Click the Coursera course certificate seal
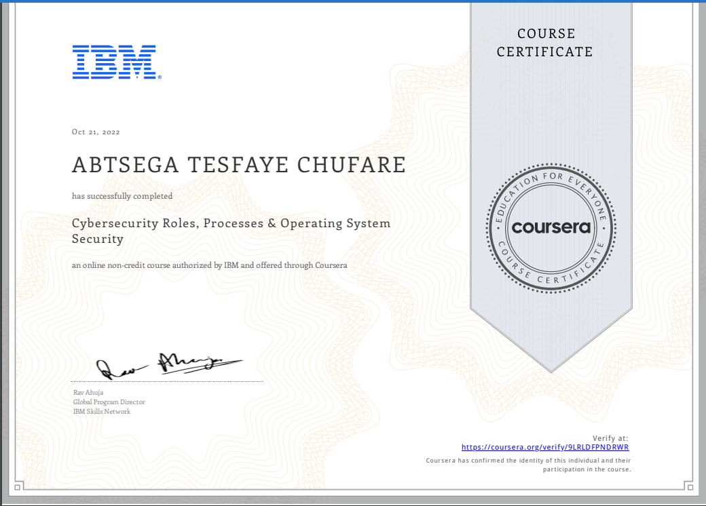This screenshot has width=706, height=506. [551, 228]
